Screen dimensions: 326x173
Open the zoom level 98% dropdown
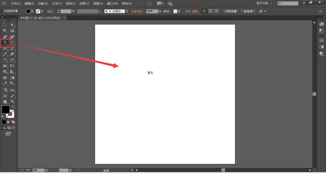(x=46, y=170)
